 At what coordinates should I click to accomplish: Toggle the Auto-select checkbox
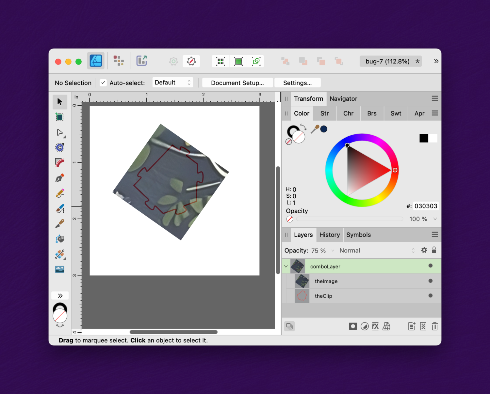coord(103,83)
